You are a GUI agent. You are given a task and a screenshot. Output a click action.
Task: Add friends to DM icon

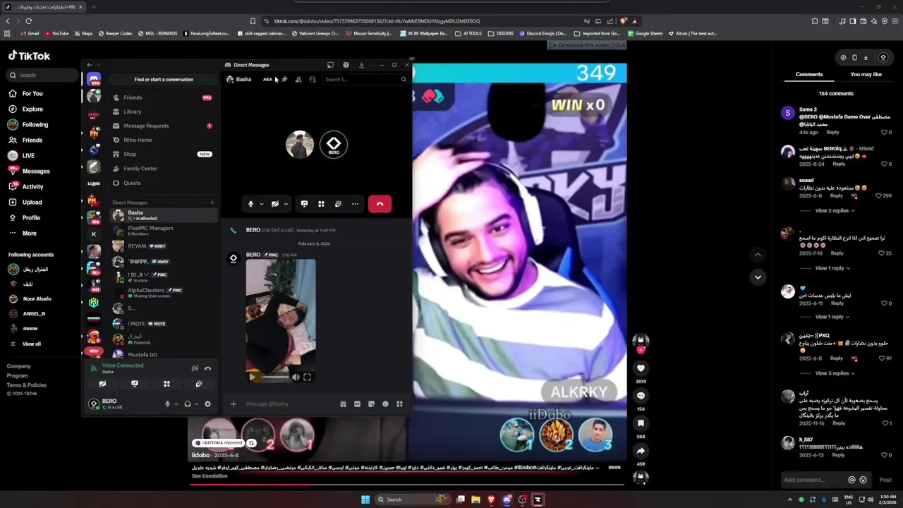click(298, 79)
